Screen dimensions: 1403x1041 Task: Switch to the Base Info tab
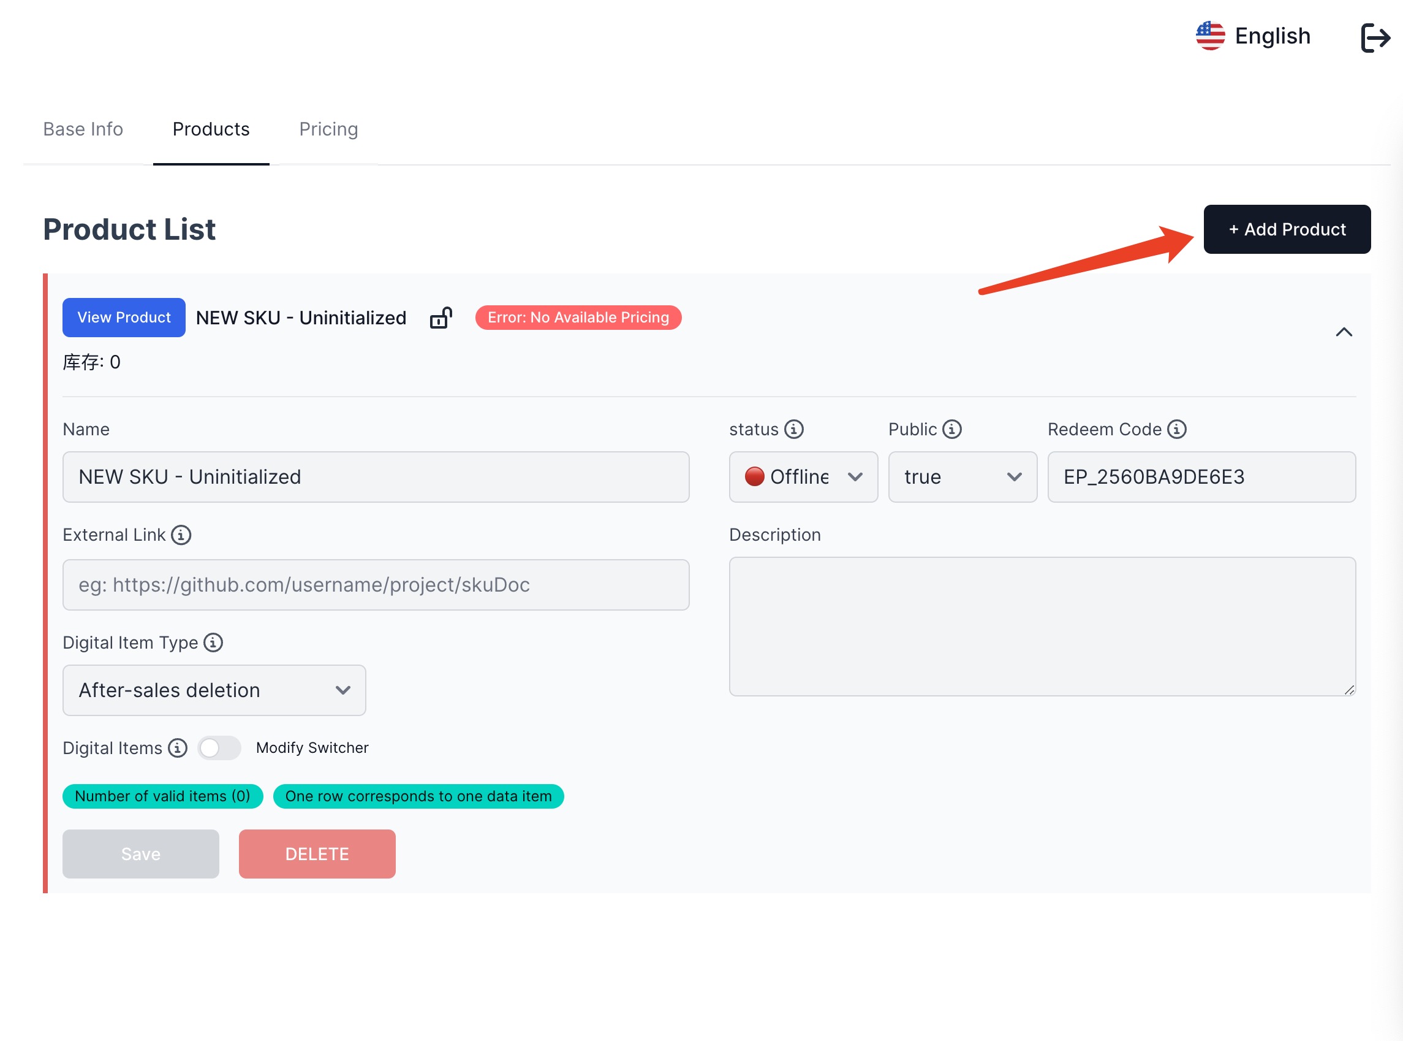84,129
